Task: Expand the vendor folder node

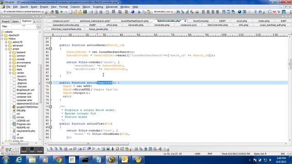Action: click(x=10, y=73)
